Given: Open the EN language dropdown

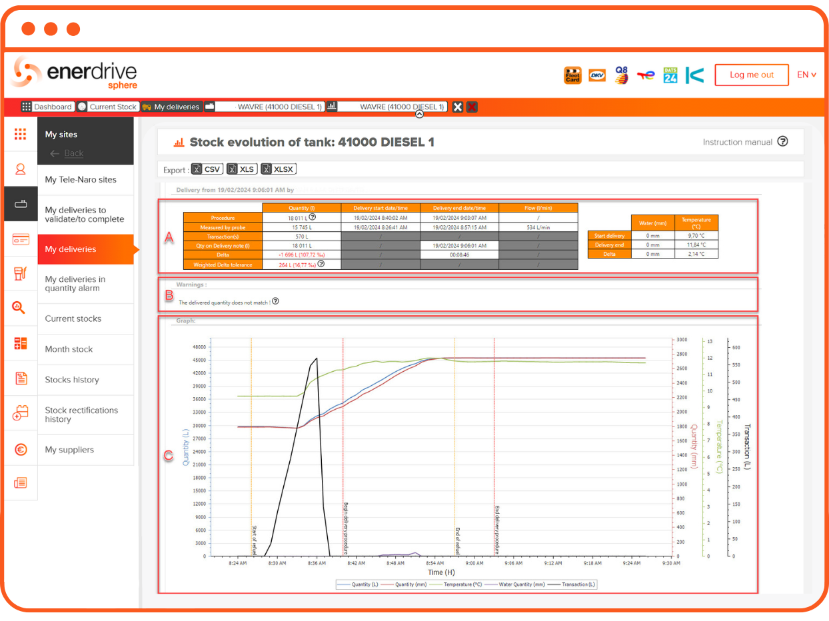Looking at the screenshot, I should pyautogui.click(x=806, y=75).
